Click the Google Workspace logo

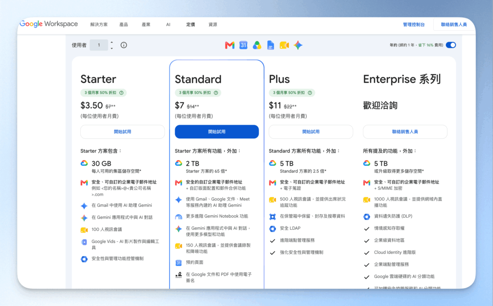pyautogui.click(x=49, y=24)
